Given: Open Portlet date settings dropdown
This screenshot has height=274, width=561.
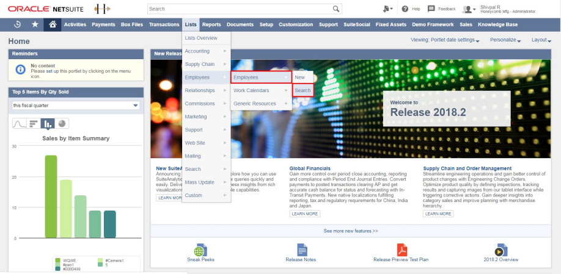Looking at the screenshot, I should 445,40.
